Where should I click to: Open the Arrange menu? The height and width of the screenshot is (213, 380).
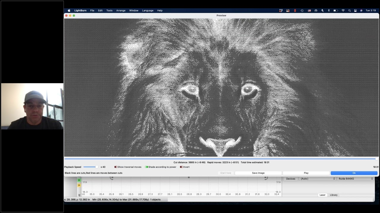(x=121, y=10)
